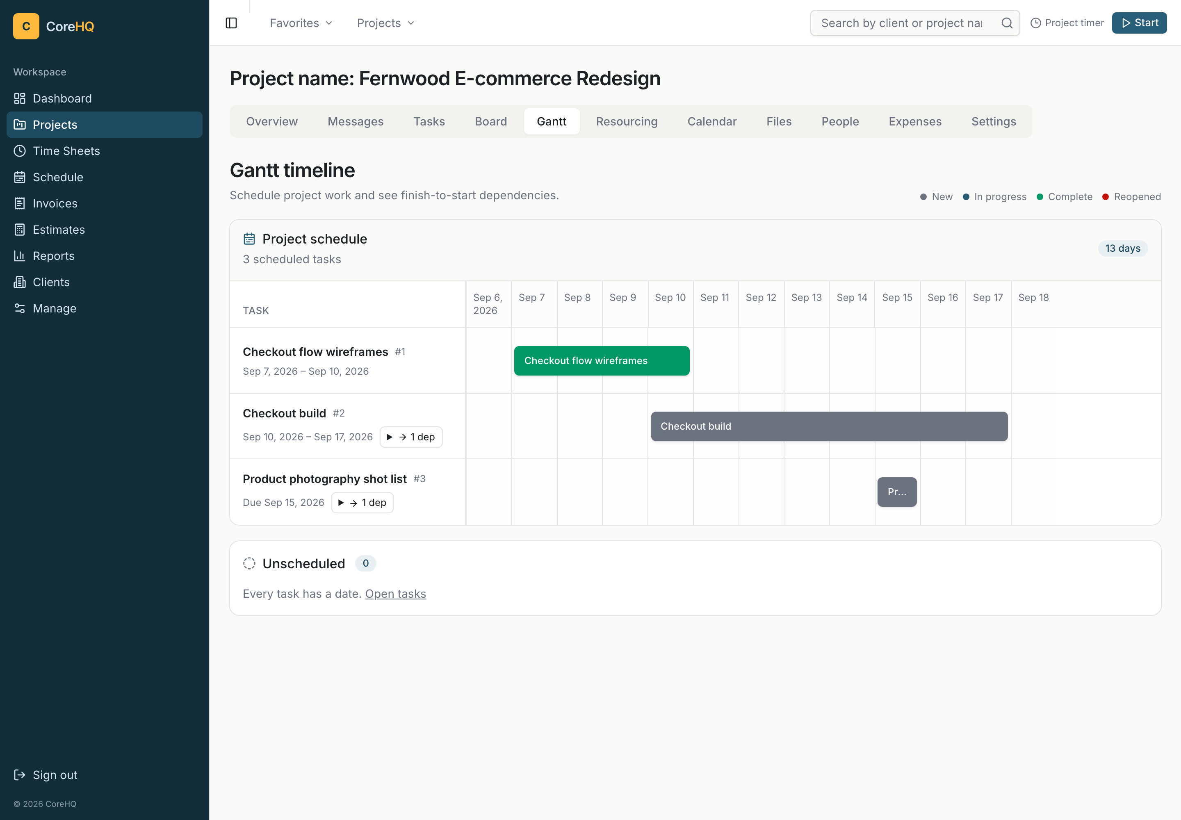Switch to the Tasks tab
The height and width of the screenshot is (820, 1181).
[429, 121]
